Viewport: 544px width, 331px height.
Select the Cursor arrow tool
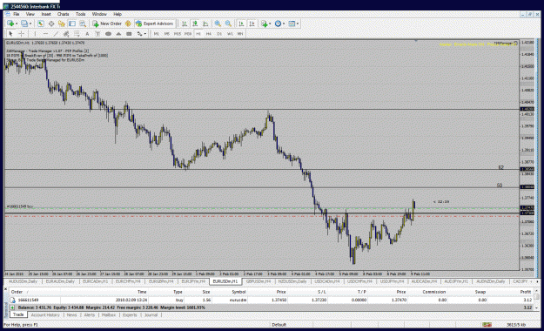[10, 34]
